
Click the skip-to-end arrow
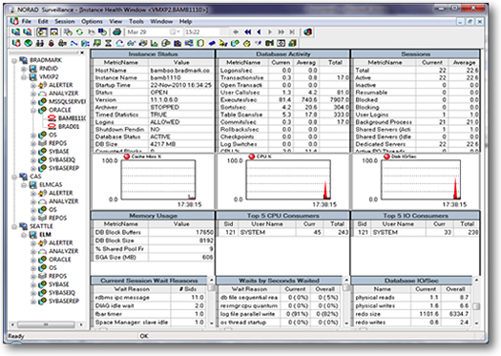pyautogui.click(x=292, y=31)
